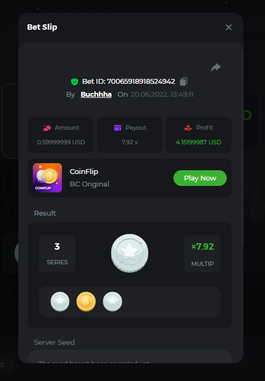Click the x7.92 MULTIP box
265x381 pixels.
(x=203, y=253)
